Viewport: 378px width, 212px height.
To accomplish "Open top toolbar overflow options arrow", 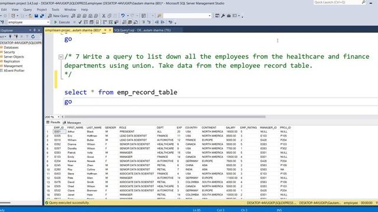I will [x=242, y=16].
